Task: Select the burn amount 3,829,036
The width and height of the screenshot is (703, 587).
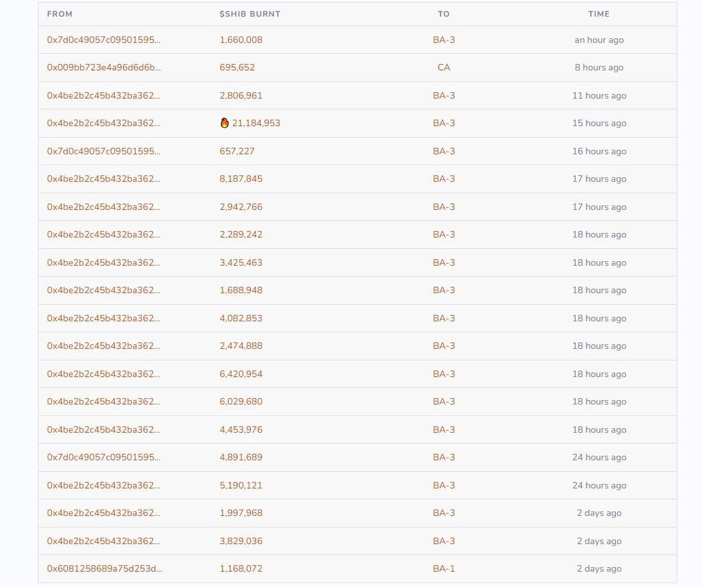Action: [241, 541]
